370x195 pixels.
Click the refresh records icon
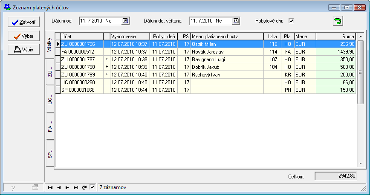[84, 187]
